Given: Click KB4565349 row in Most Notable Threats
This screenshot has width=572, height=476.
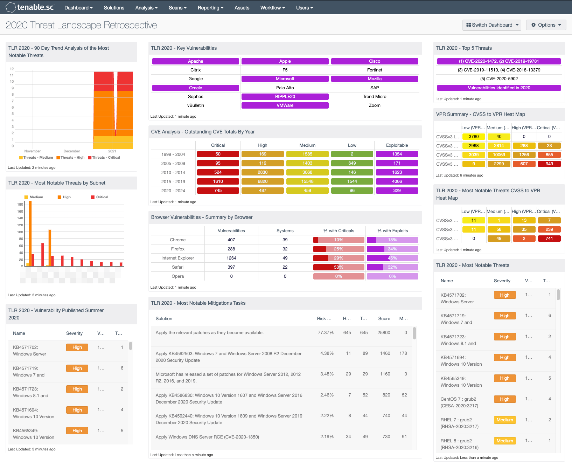Looking at the screenshot, I should click(496, 382).
